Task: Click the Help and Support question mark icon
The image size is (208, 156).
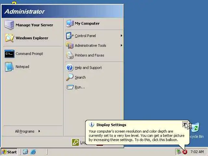Action: 70,68
